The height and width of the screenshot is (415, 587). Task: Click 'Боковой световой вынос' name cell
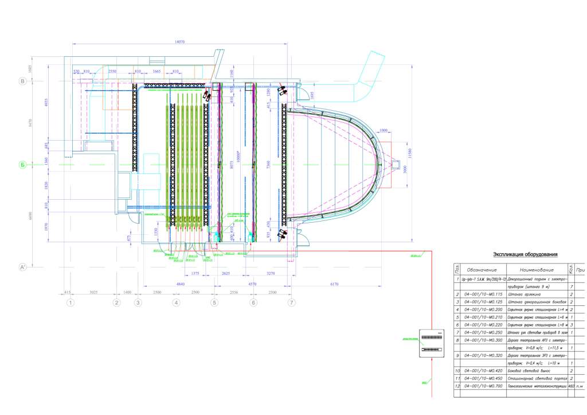coord(537,371)
